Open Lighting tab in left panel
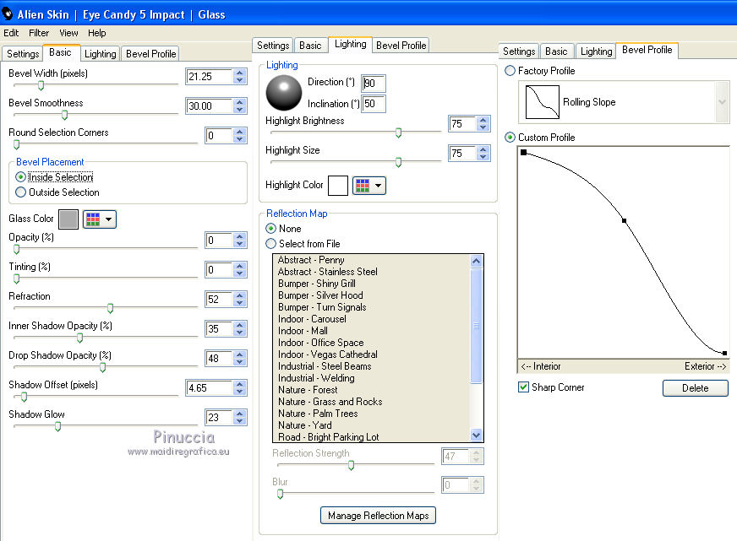Screen dimensions: 737x541 coord(100,53)
